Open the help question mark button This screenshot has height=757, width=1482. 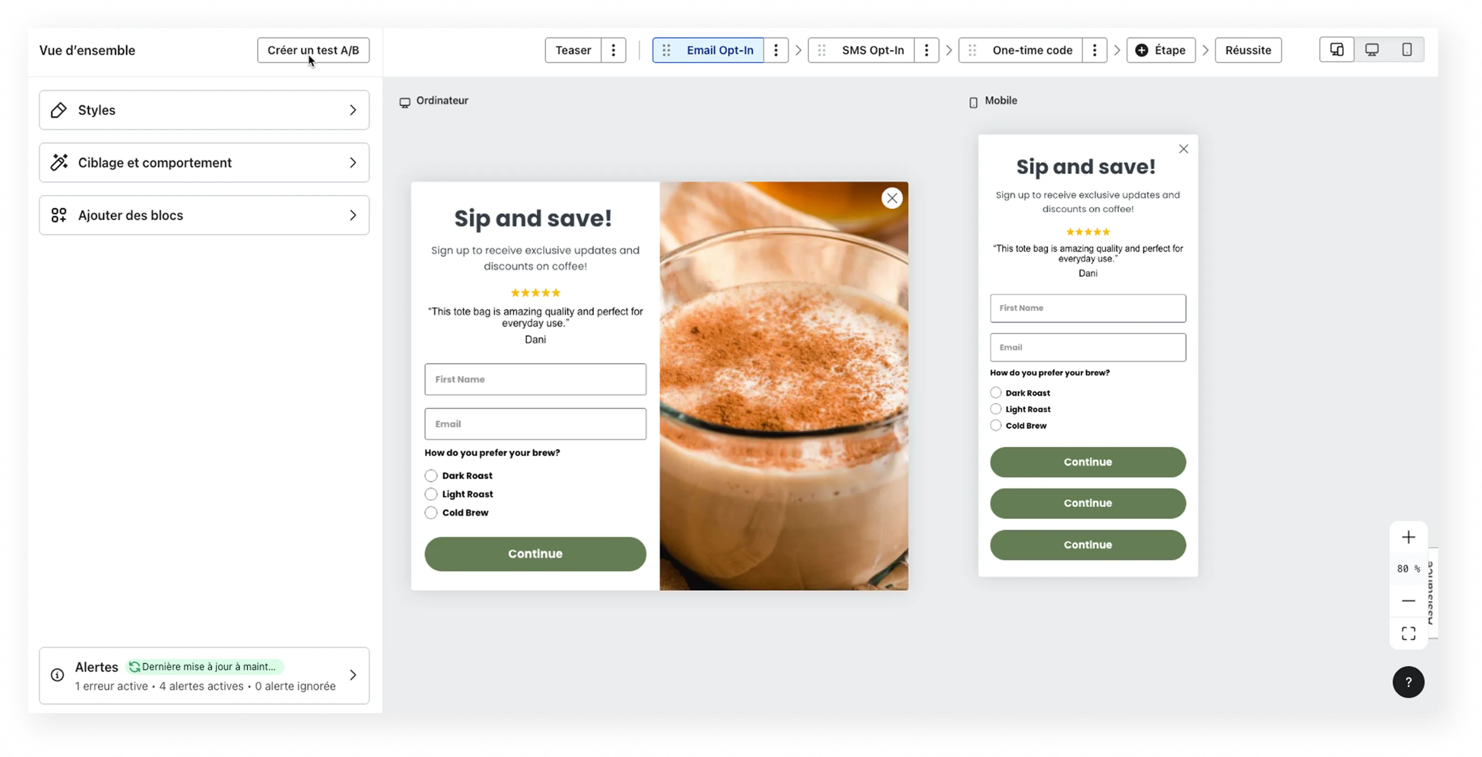click(x=1408, y=682)
